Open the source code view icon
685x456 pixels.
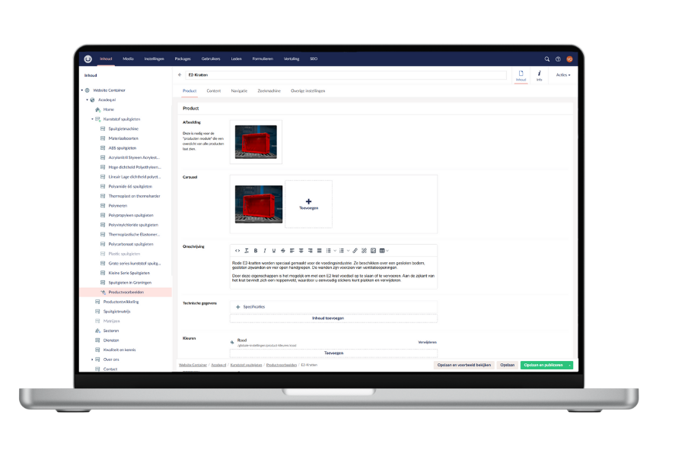click(237, 251)
